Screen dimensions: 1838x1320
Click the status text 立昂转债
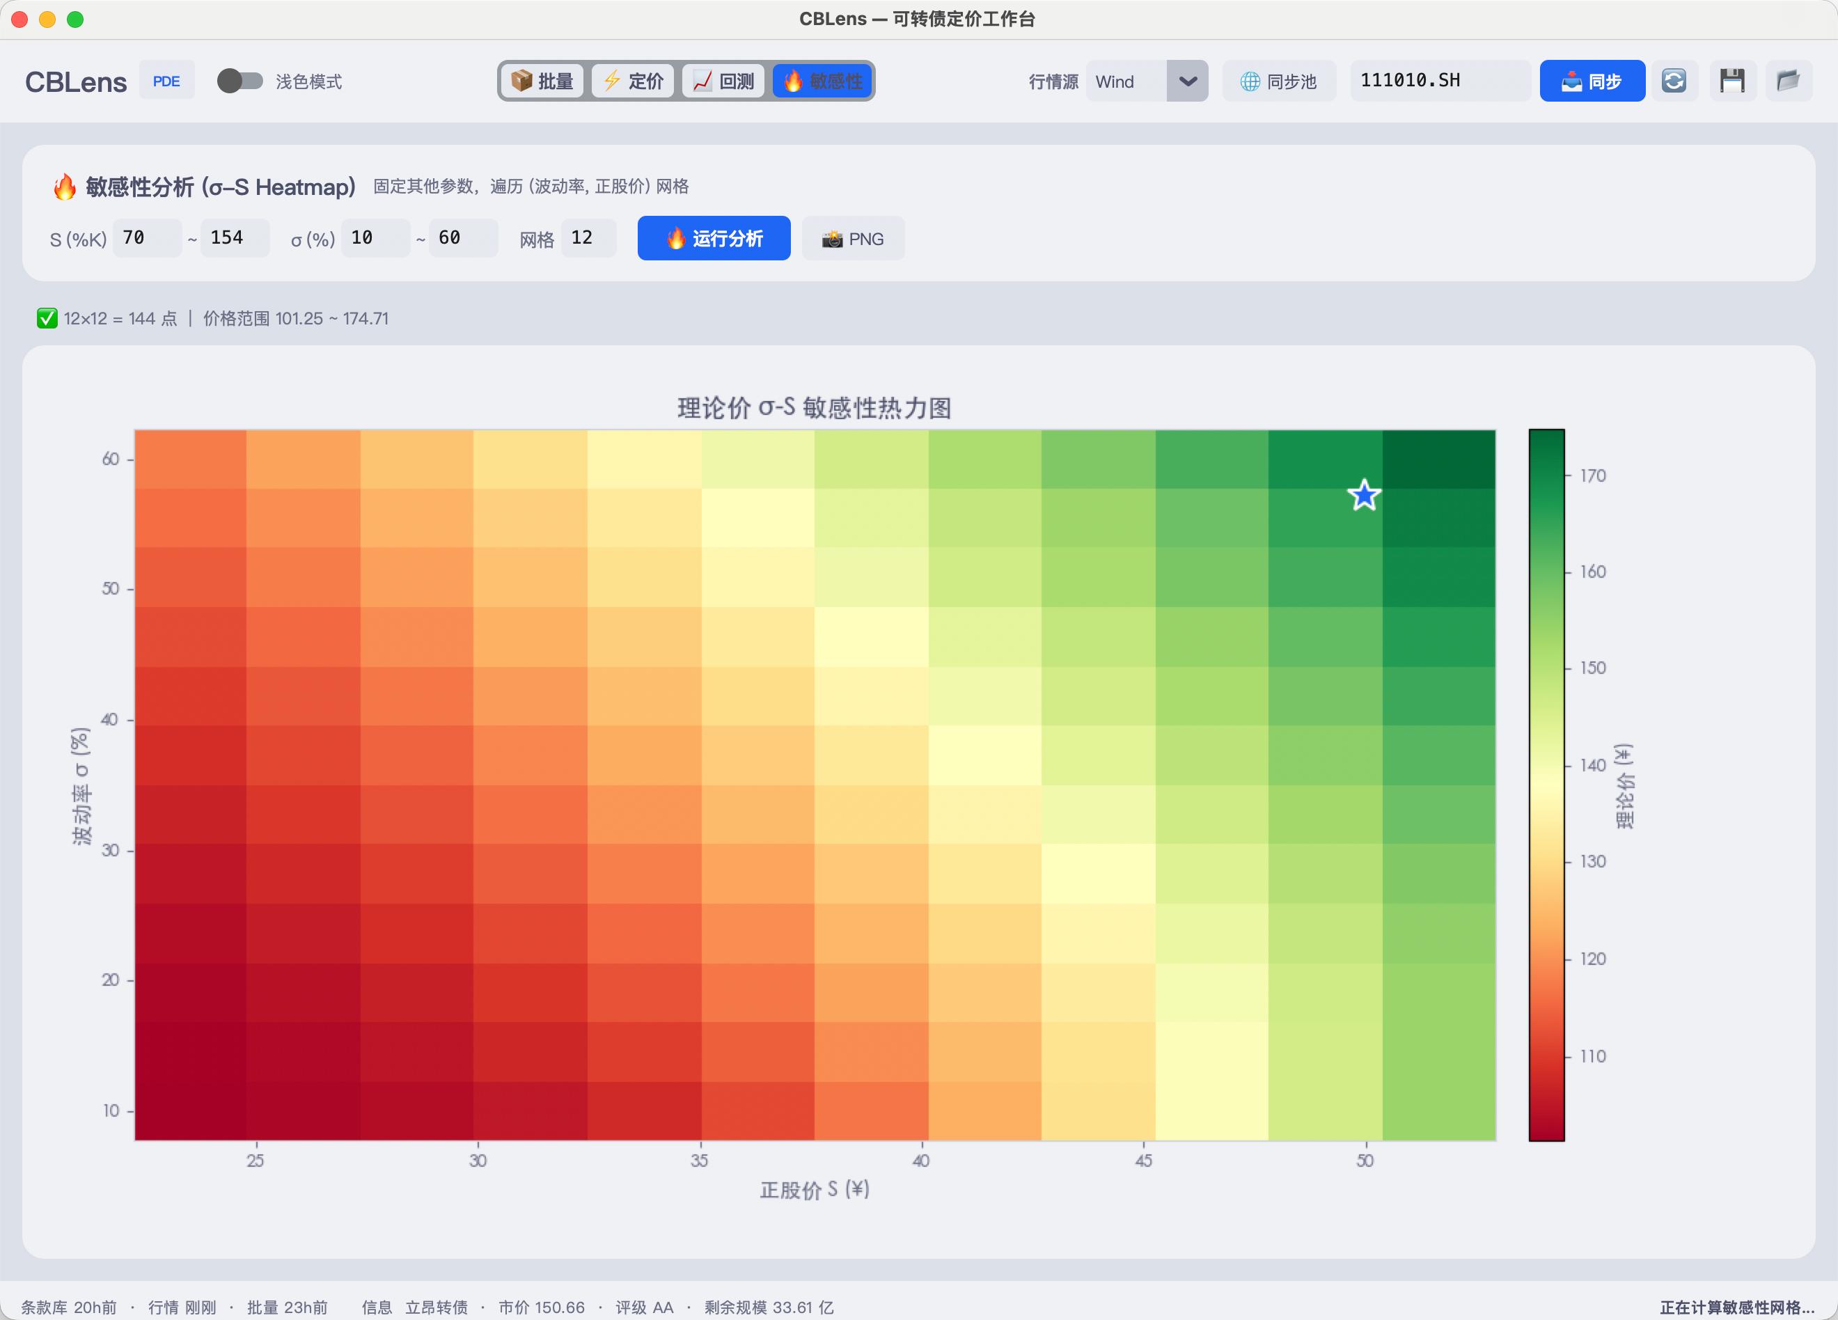point(436,1307)
